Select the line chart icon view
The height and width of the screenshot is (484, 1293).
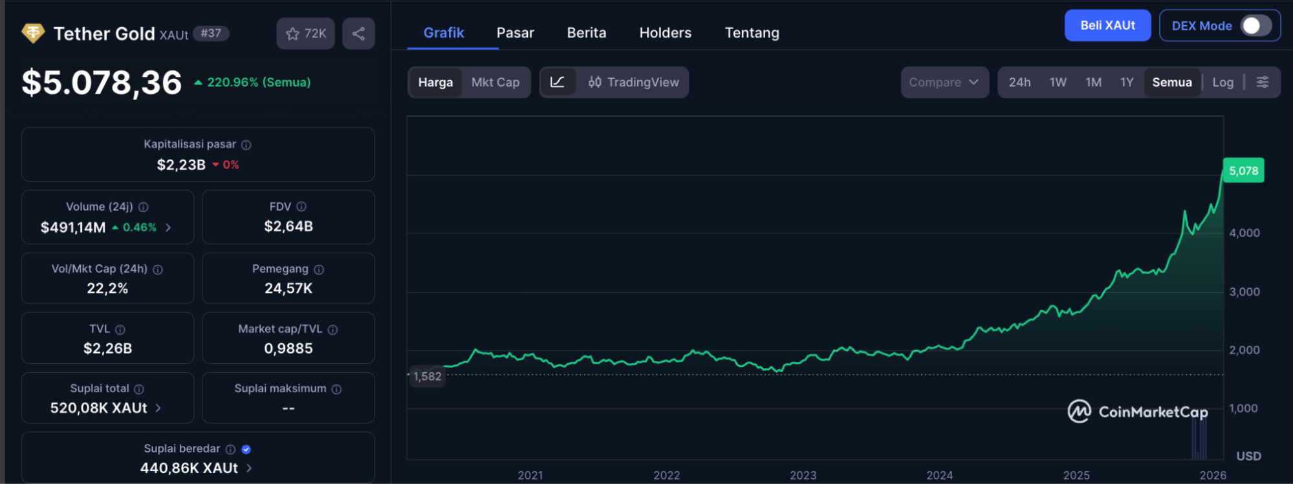click(x=558, y=82)
